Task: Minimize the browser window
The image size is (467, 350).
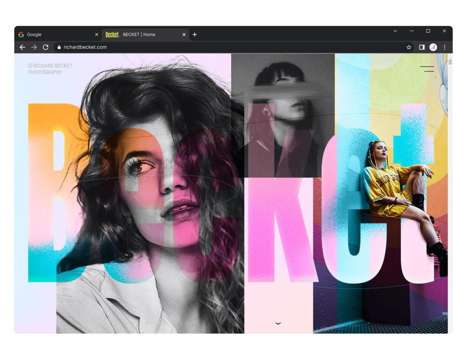Action: point(411,31)
